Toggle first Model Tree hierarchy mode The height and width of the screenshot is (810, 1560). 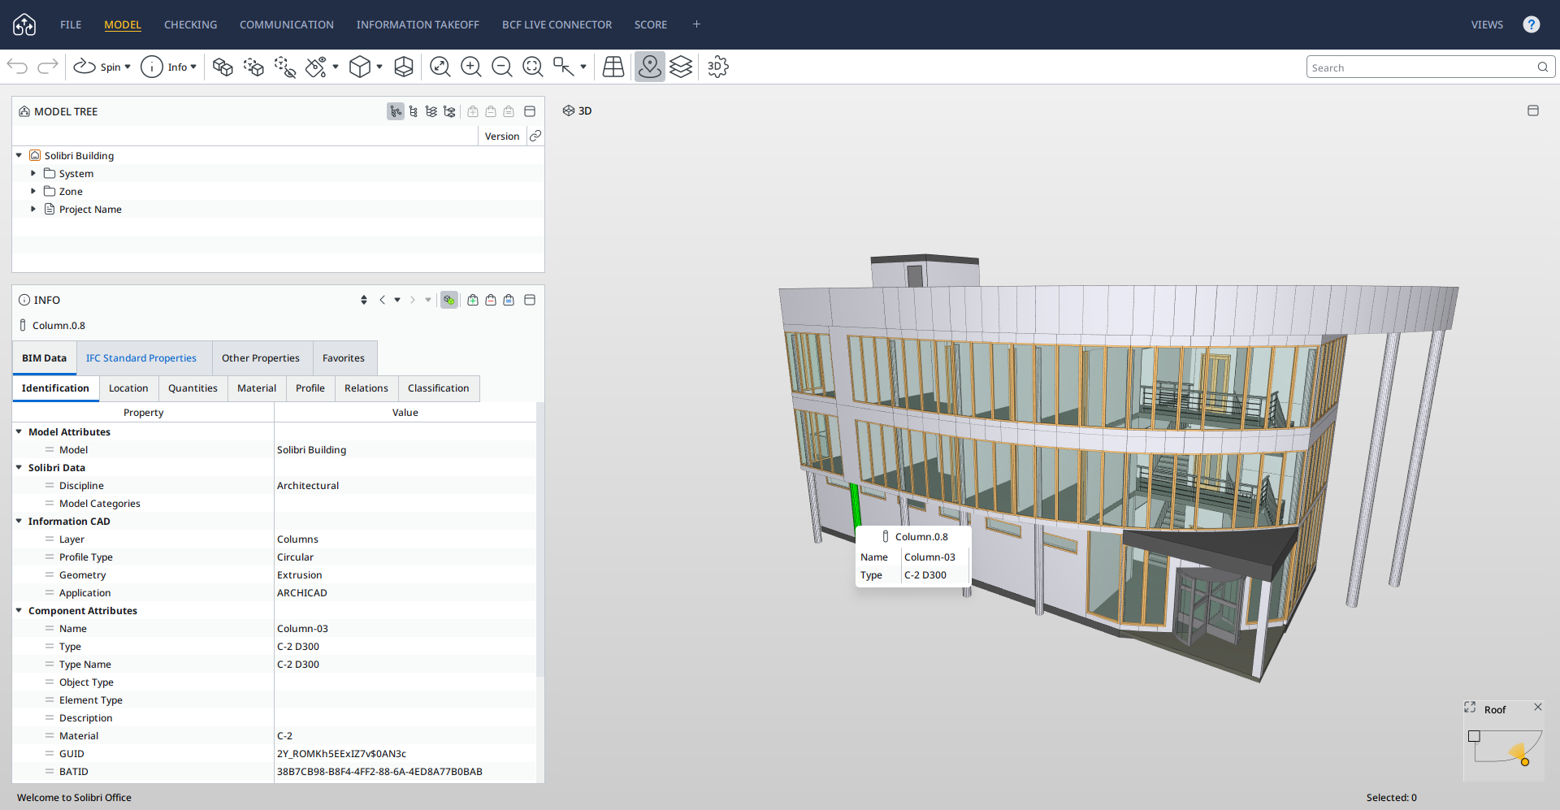(396, 111)
